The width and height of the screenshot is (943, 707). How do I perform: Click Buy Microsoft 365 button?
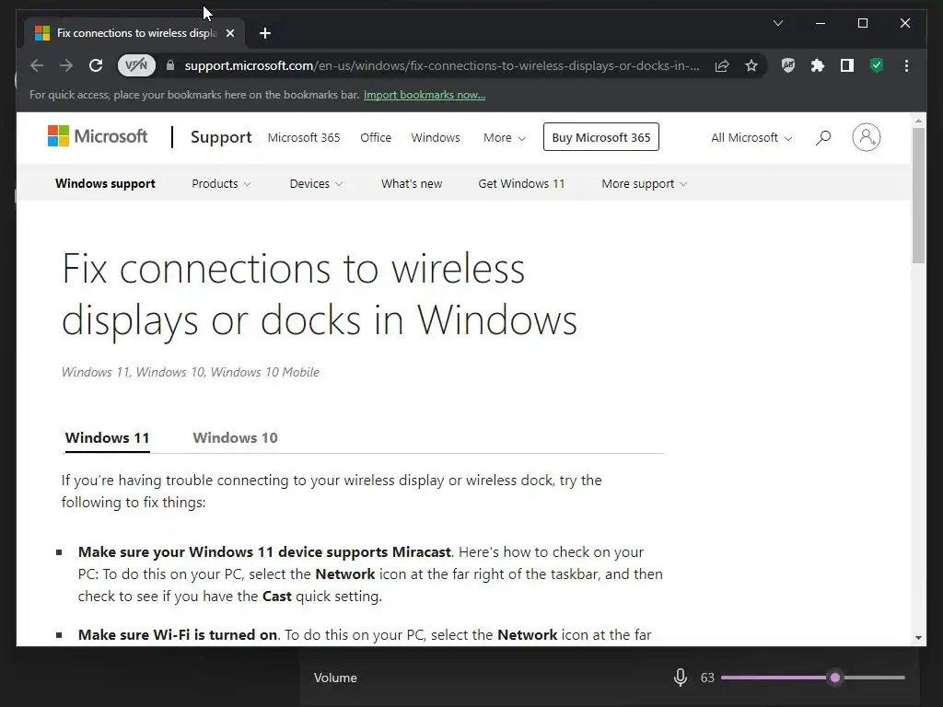click(600, 137)
